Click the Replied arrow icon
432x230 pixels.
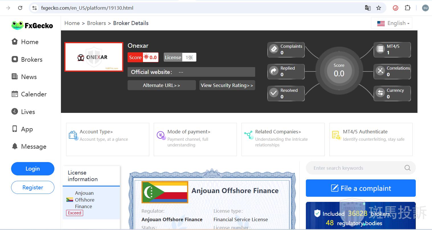(x=274, y=71)
